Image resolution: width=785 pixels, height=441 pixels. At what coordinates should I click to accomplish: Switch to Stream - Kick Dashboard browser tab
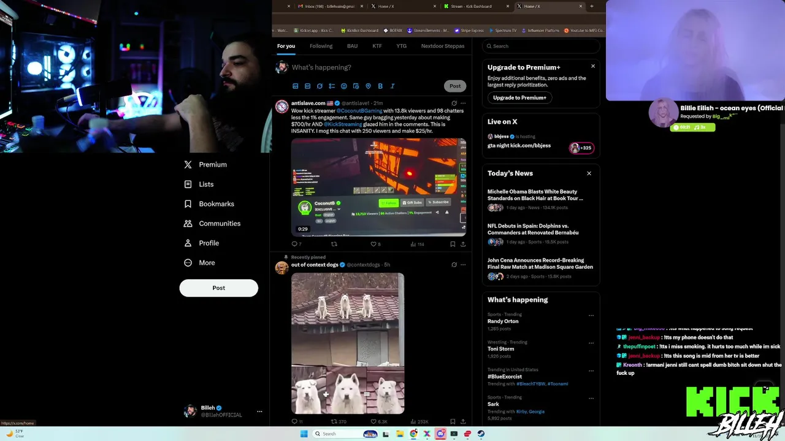click(477, 6)
